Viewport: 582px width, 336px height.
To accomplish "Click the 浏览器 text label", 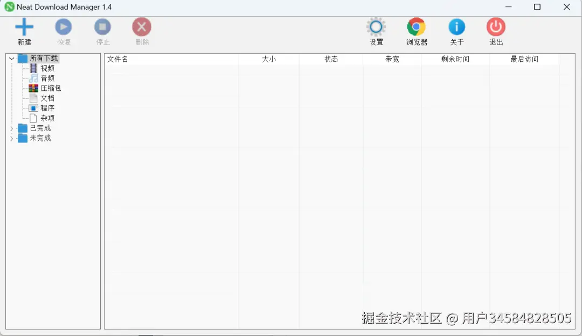I will coord(417,42).
